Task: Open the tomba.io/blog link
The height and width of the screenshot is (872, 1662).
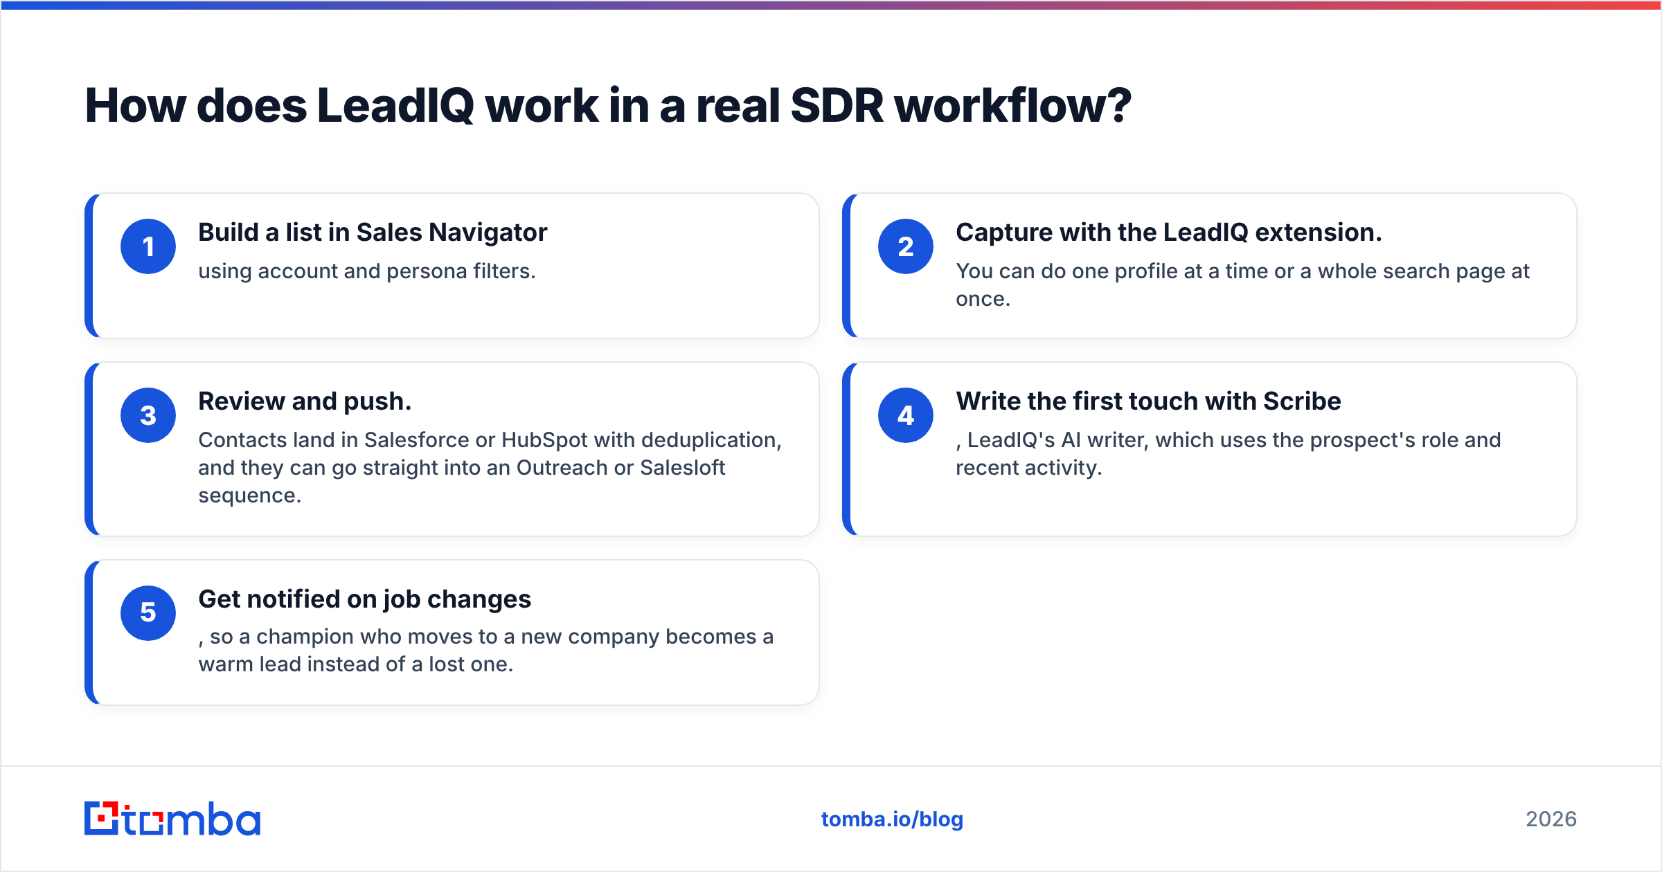Action: point(892,819)
